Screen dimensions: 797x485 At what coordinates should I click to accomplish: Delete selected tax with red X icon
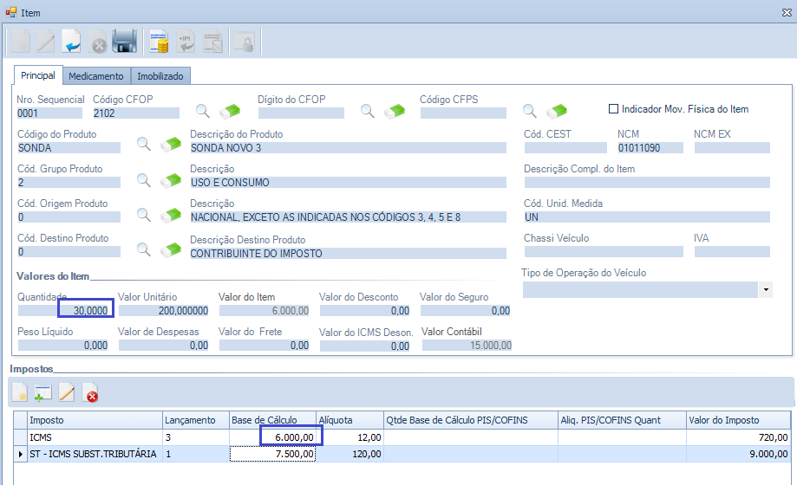pyautogui.click(x=90, y=394)
